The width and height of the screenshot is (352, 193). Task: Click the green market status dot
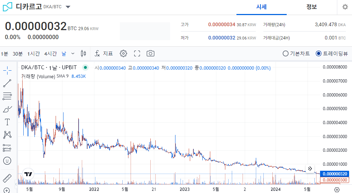tap(85, 67)
